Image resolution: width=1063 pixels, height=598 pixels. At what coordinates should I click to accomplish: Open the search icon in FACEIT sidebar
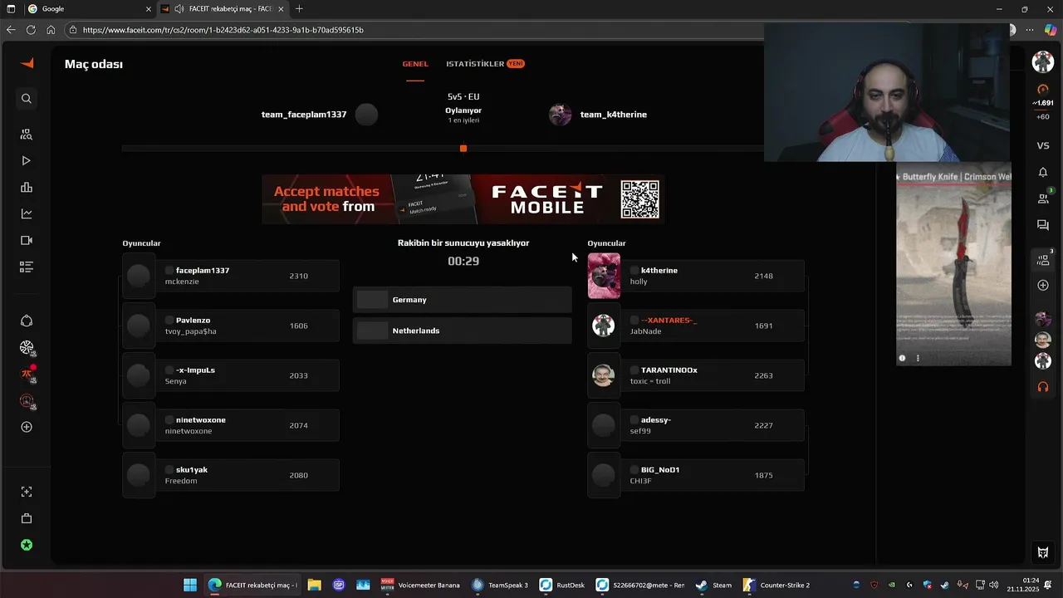click(27, 99)
